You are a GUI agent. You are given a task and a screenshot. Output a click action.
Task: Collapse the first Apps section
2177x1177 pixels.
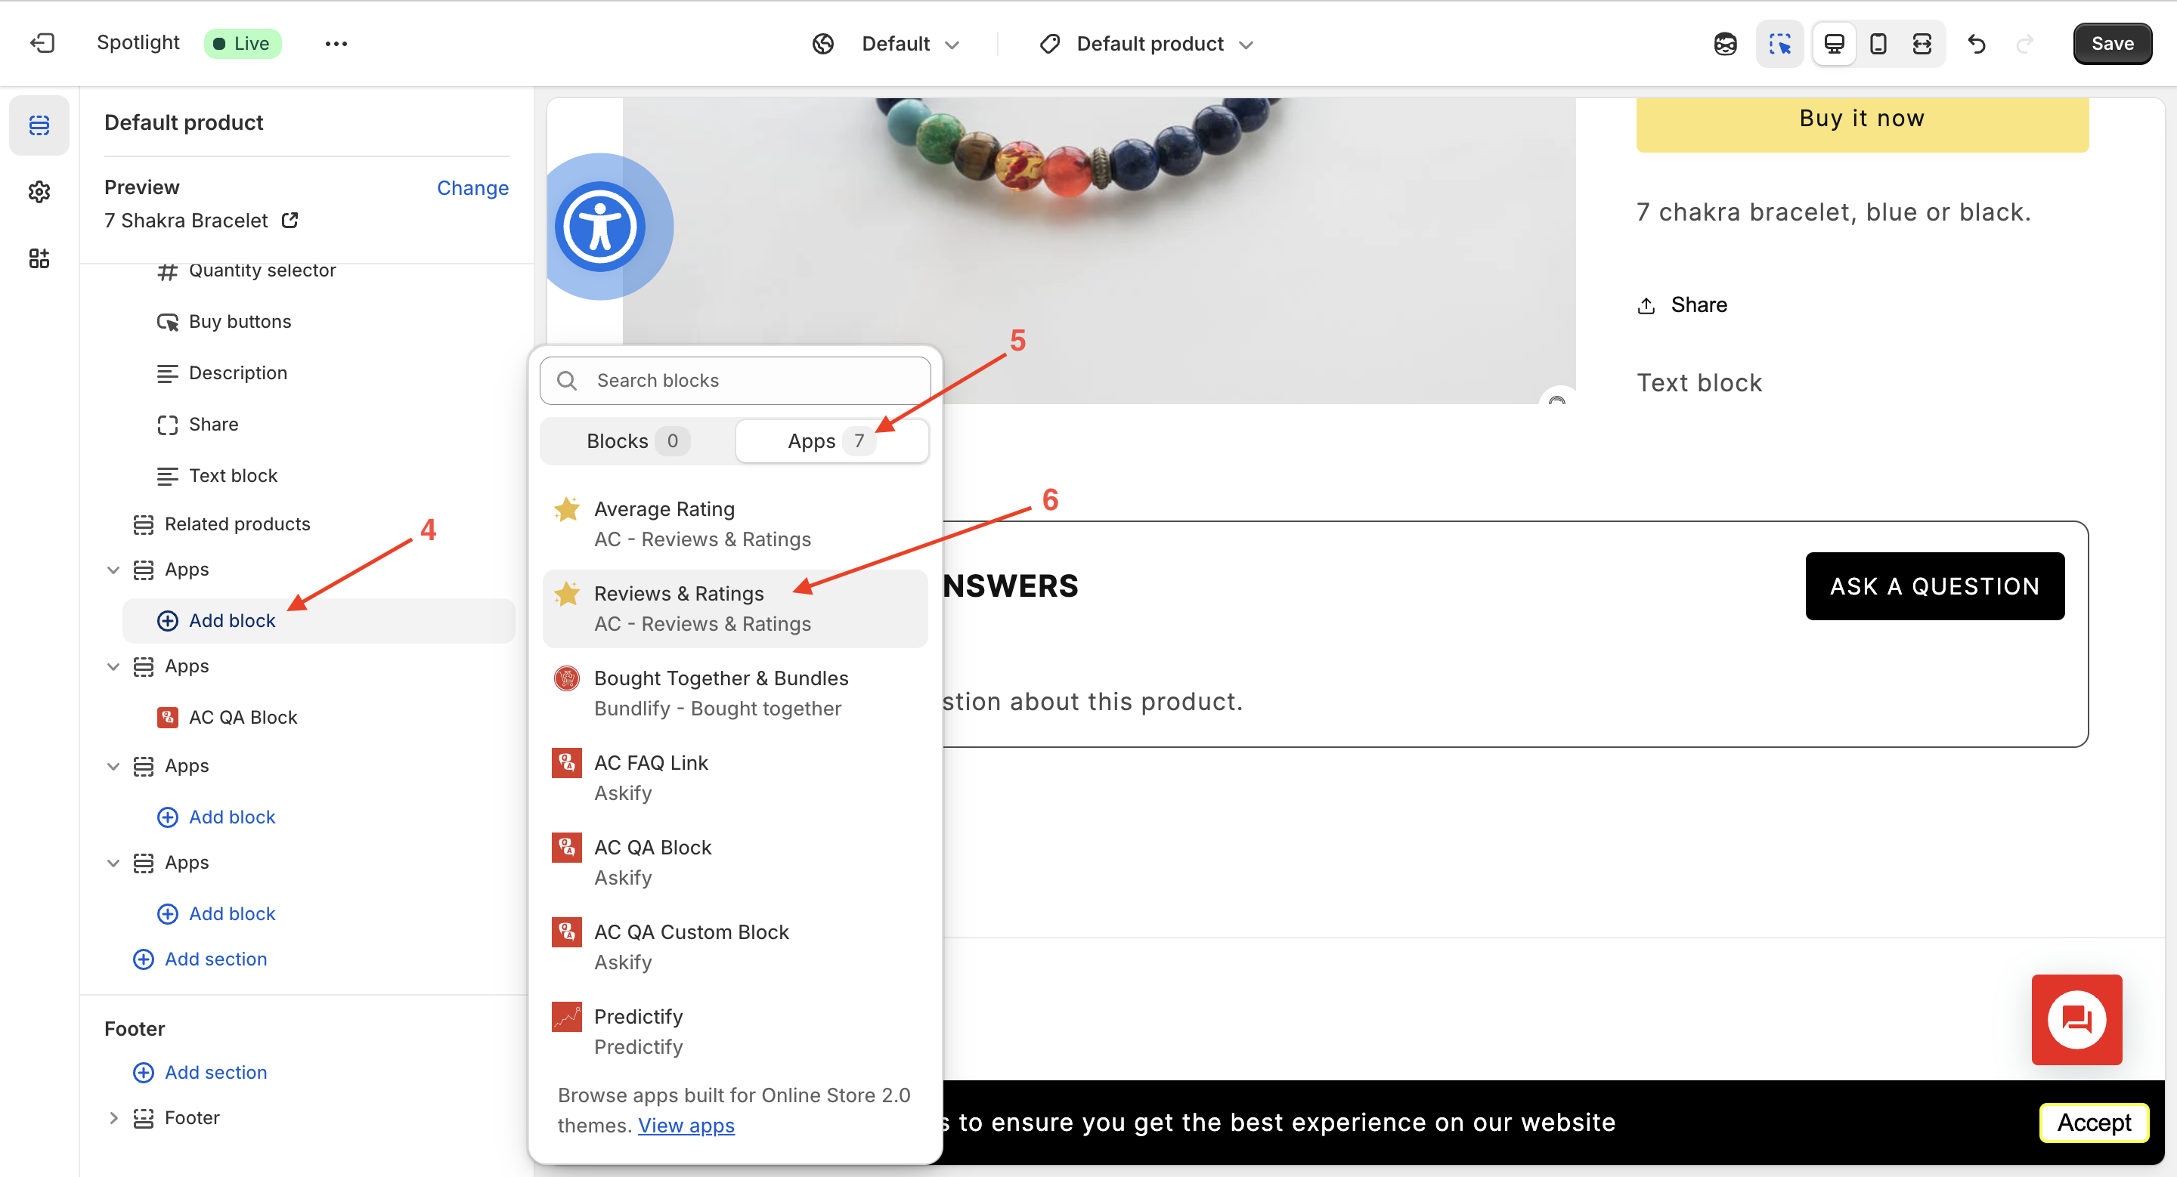pyautogui.click(x=113, y=570)
